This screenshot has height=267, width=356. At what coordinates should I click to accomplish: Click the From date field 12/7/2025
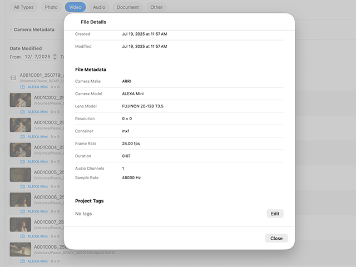coord(37,57)
